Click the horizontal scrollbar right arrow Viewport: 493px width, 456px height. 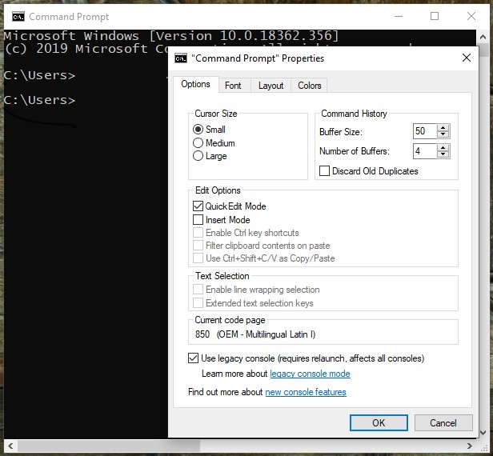click(470, 446)
